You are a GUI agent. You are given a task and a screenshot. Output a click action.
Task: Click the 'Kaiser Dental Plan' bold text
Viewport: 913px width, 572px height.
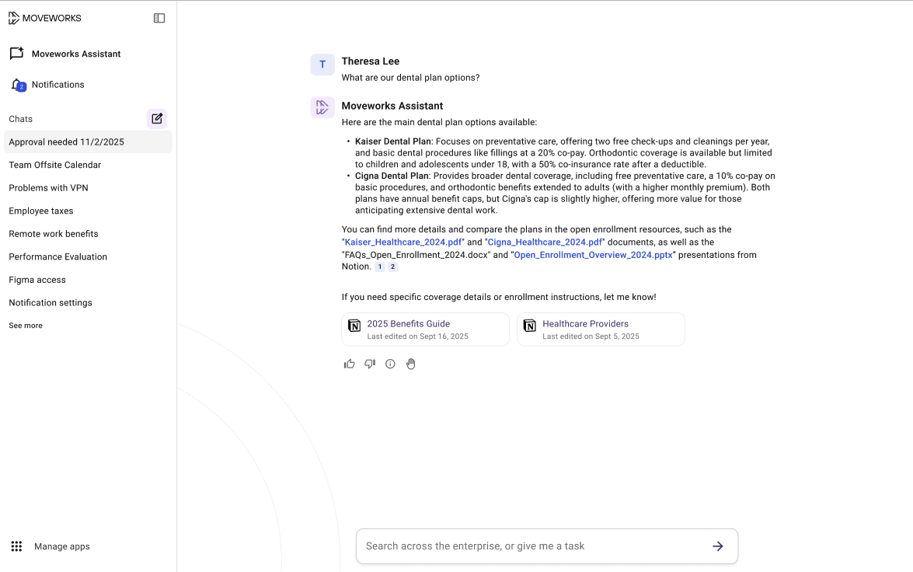393,141
